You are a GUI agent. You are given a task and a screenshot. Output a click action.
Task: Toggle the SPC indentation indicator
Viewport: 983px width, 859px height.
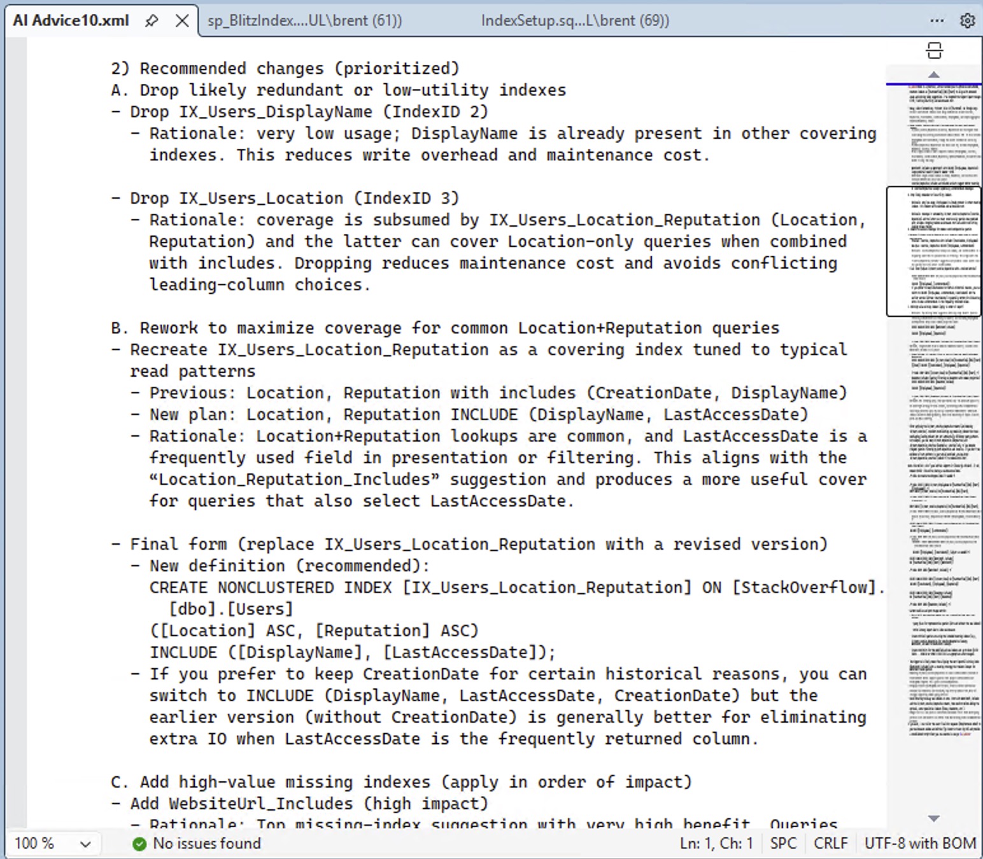pos(783,844)
